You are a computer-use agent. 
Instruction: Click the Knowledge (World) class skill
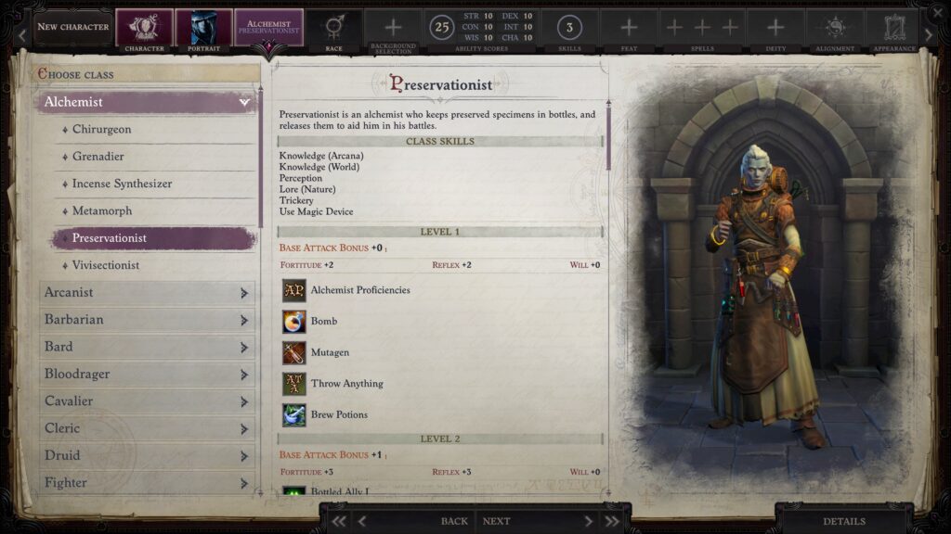(319, 167)
